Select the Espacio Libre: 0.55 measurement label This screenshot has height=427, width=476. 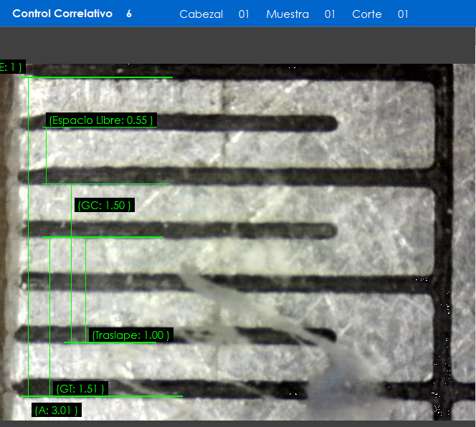[x=101, y=120]
